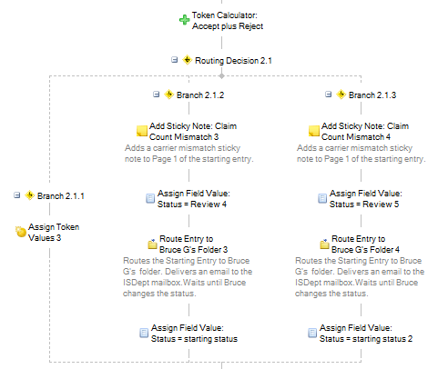The width and height of the screenshot is (438, 369).
Task: Select Assign Field Value: Status = Review 5 label
Action: tap(366, 199)
